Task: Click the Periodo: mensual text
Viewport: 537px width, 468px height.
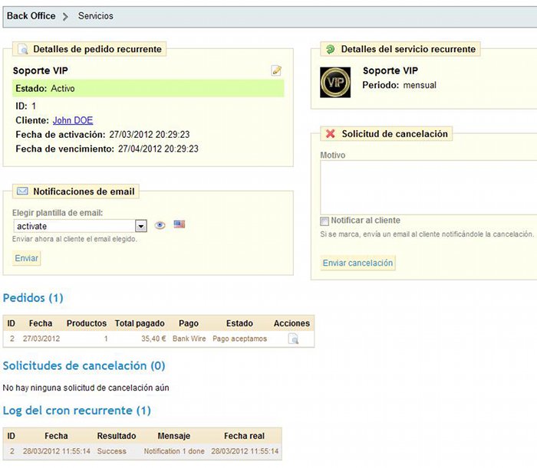Action: point(400,85)
